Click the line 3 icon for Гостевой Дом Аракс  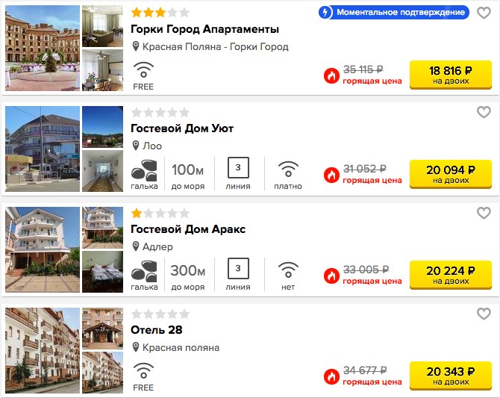pyautogui.click(x=238, y=268)
